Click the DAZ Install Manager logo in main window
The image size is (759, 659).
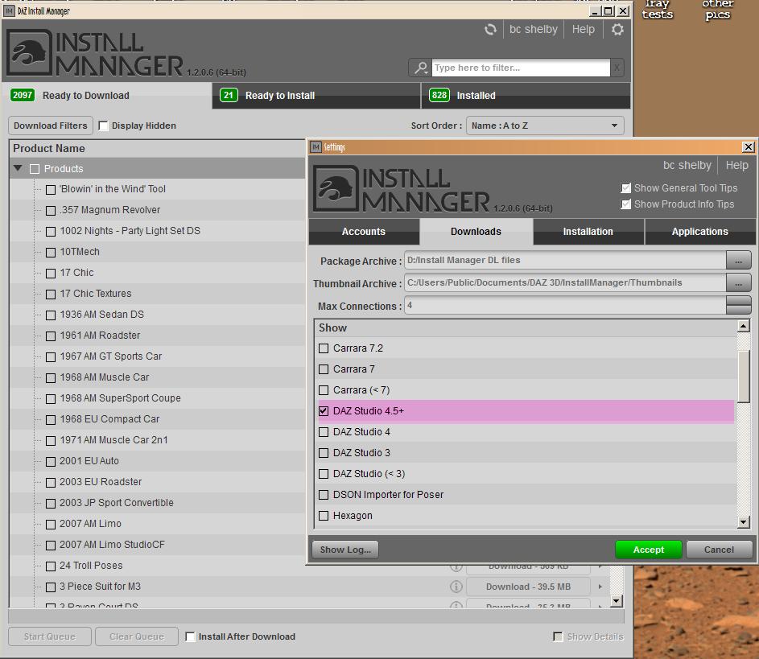[29, 52]
